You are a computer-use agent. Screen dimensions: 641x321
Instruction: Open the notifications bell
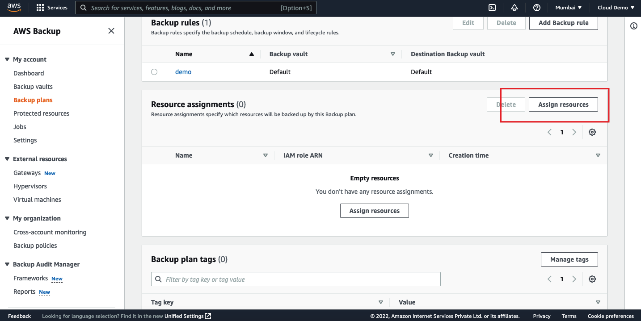coord(514,8)
